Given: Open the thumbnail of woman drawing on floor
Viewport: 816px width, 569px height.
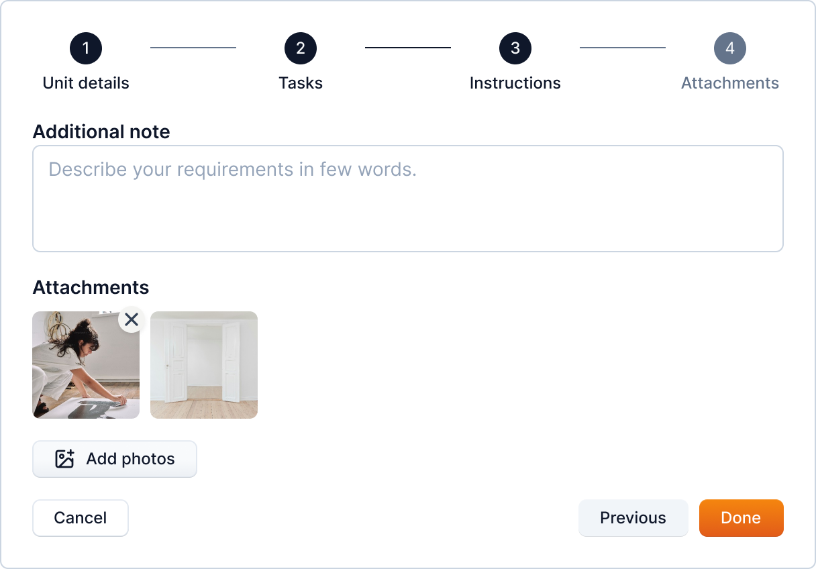Looking at the screenshot, I should pos(81,372).
